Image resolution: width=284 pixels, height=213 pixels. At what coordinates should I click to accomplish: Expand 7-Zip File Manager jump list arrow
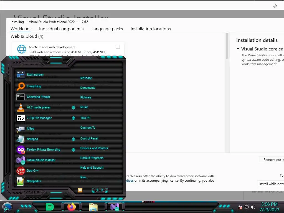pos(73,118)
